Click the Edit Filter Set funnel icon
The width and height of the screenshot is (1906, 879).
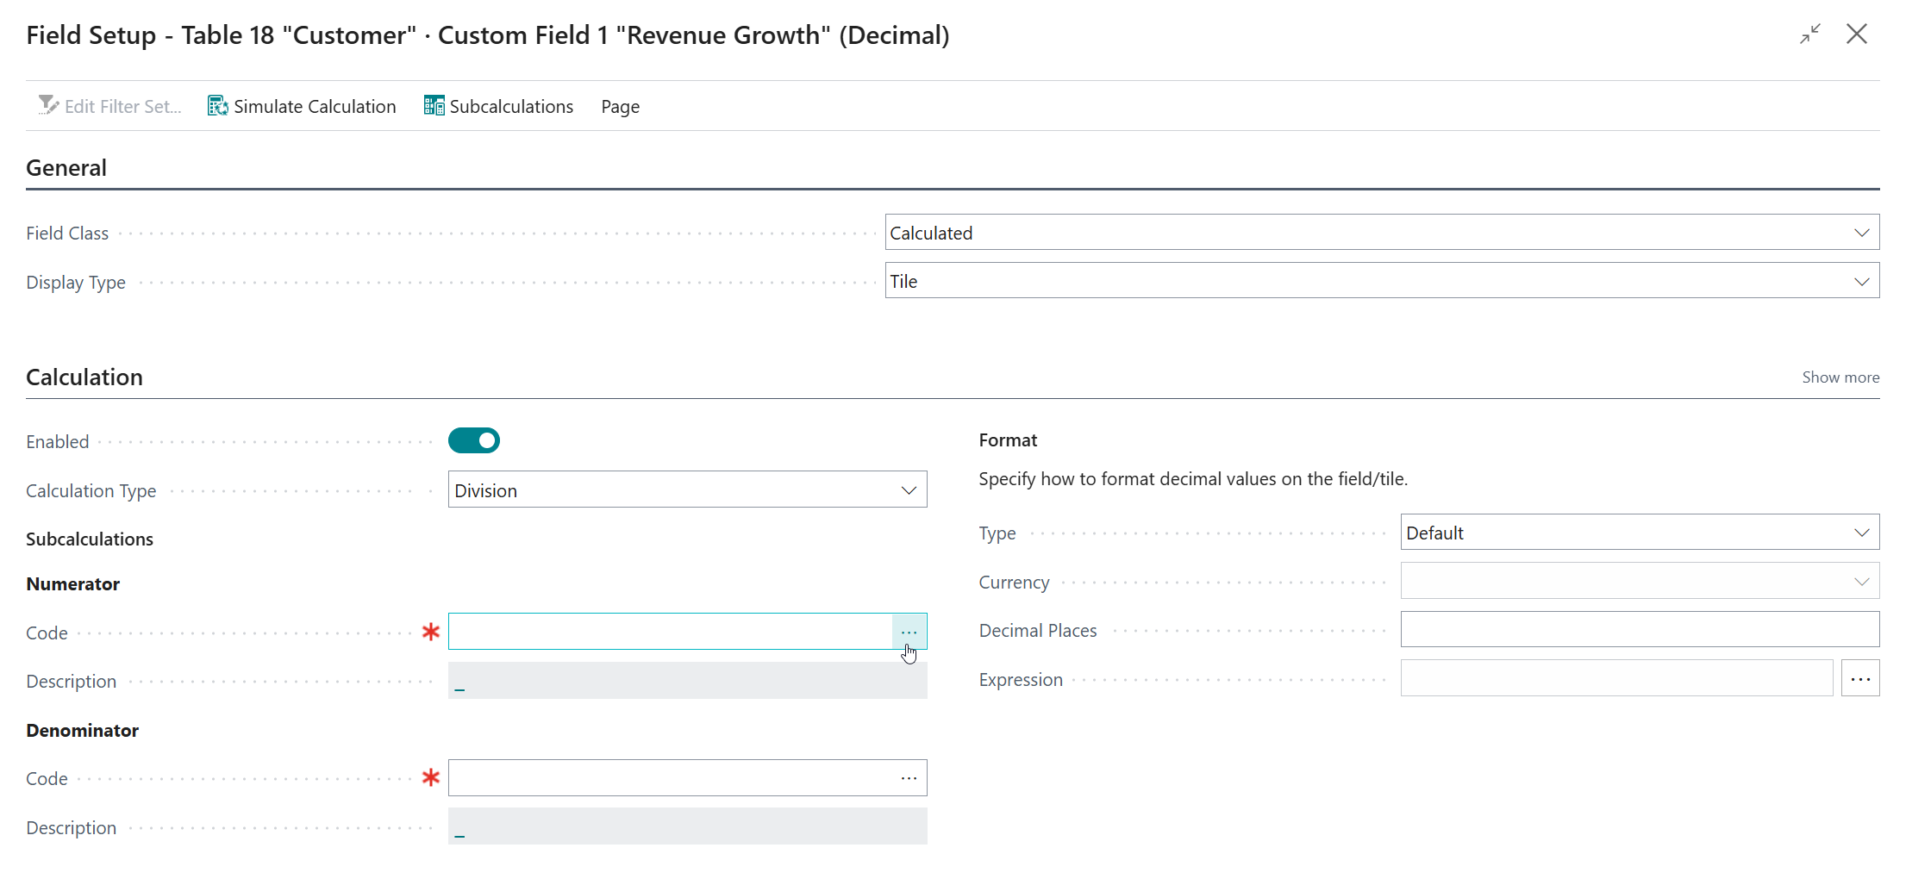[48, 106]
